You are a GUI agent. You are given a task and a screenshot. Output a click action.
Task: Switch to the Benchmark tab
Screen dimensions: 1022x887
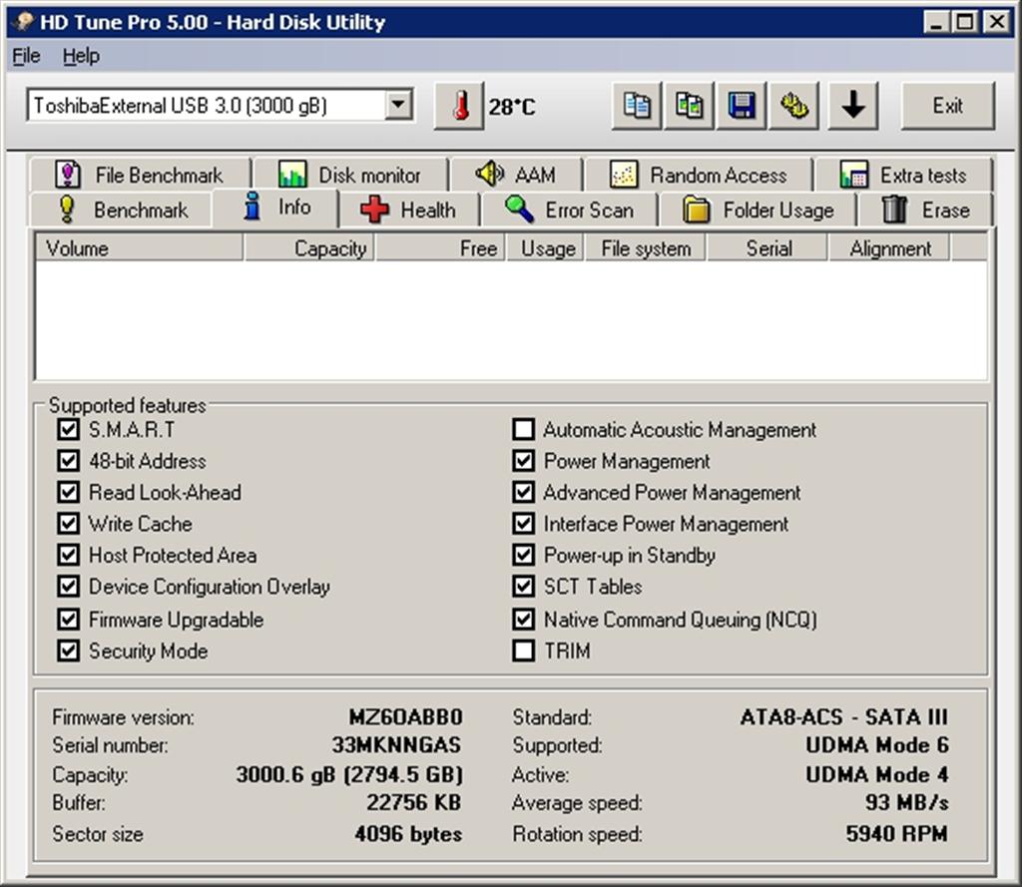(121, 210)
